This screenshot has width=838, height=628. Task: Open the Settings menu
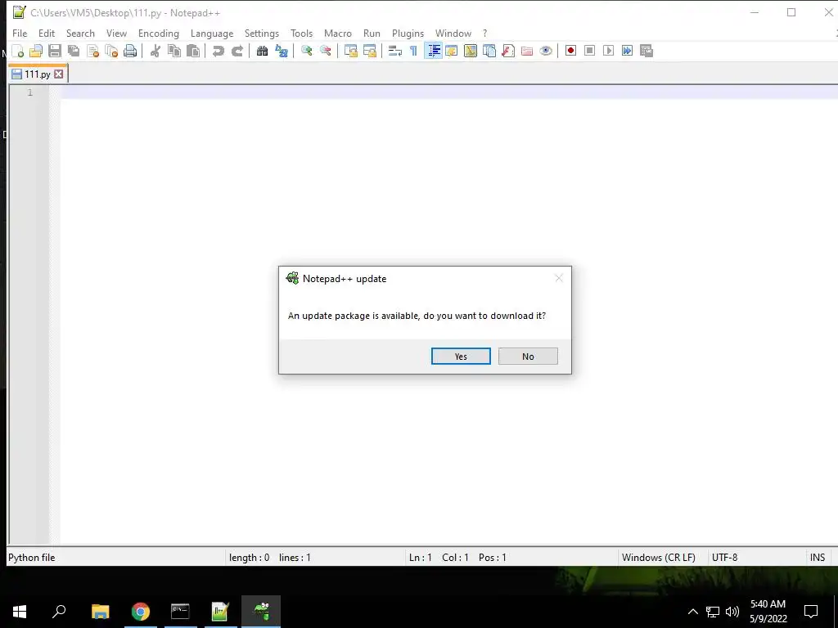[x=262, y=33]
